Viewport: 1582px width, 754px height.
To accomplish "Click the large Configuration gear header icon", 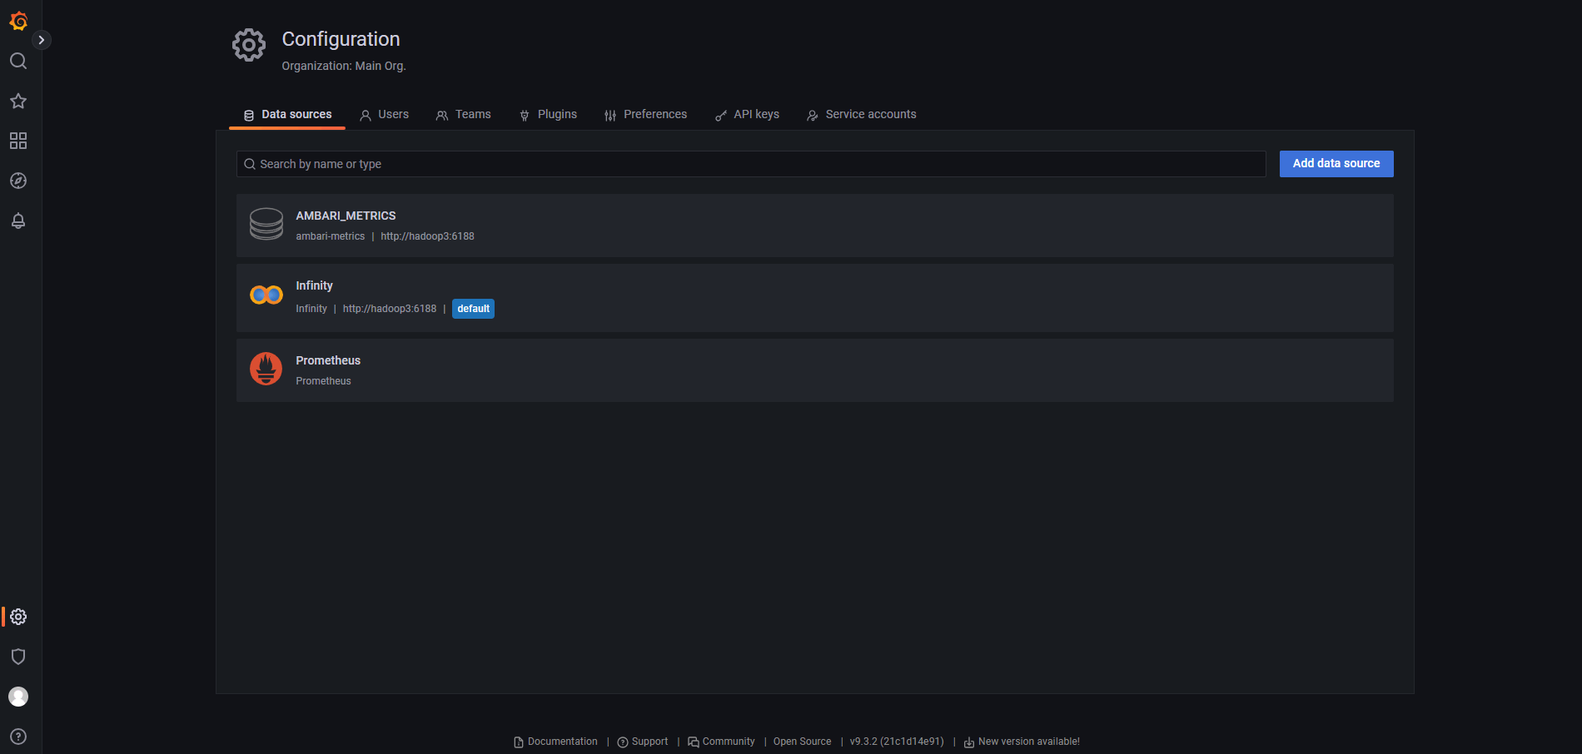I will point(249,45).
